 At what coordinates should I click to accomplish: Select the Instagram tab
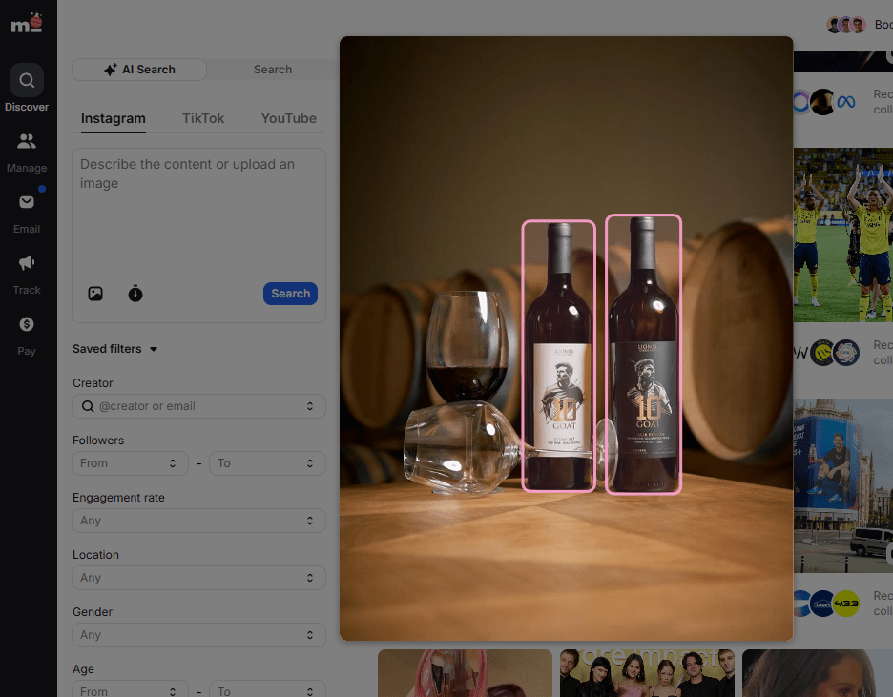point(114,118)
